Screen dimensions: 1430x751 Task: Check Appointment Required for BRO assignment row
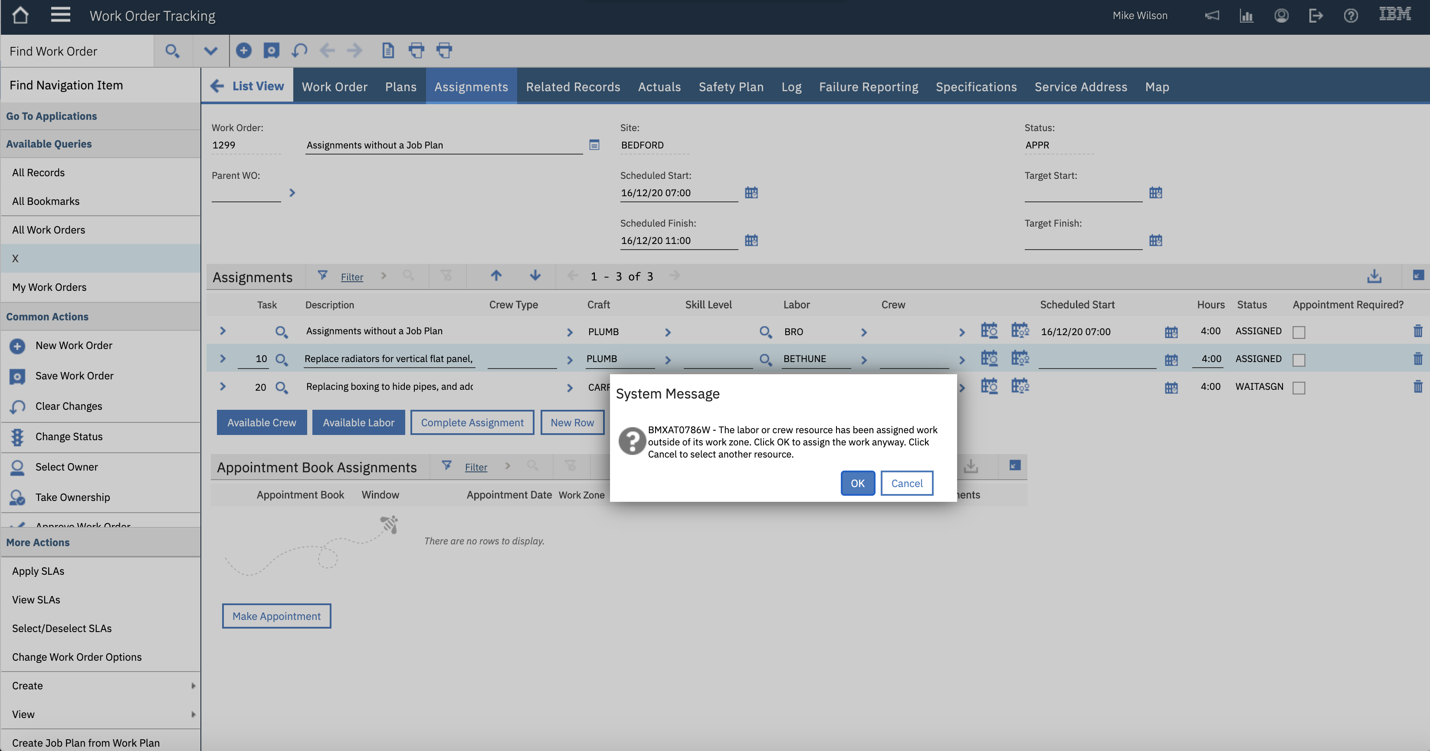pos(1299,332)
